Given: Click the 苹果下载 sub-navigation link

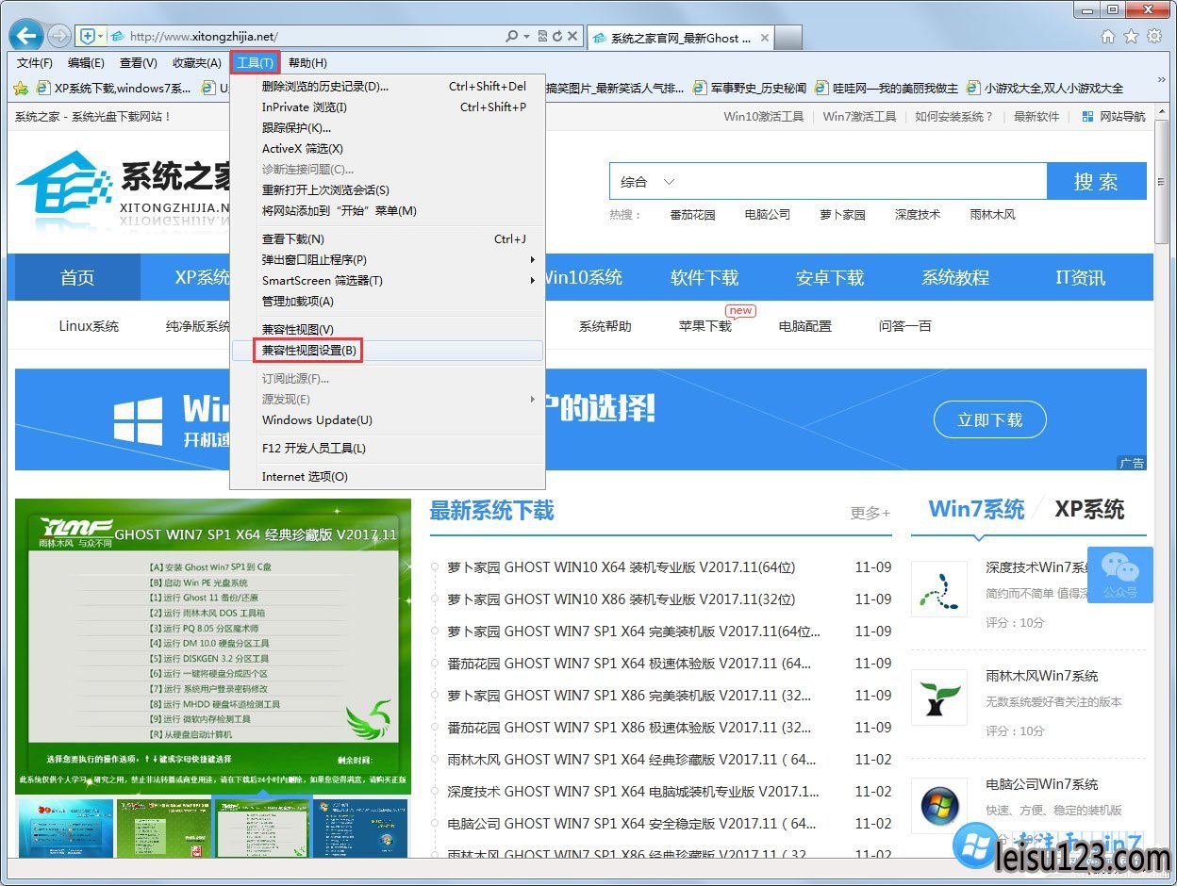Looking at the screenshot, I should (x=705, y=326).
